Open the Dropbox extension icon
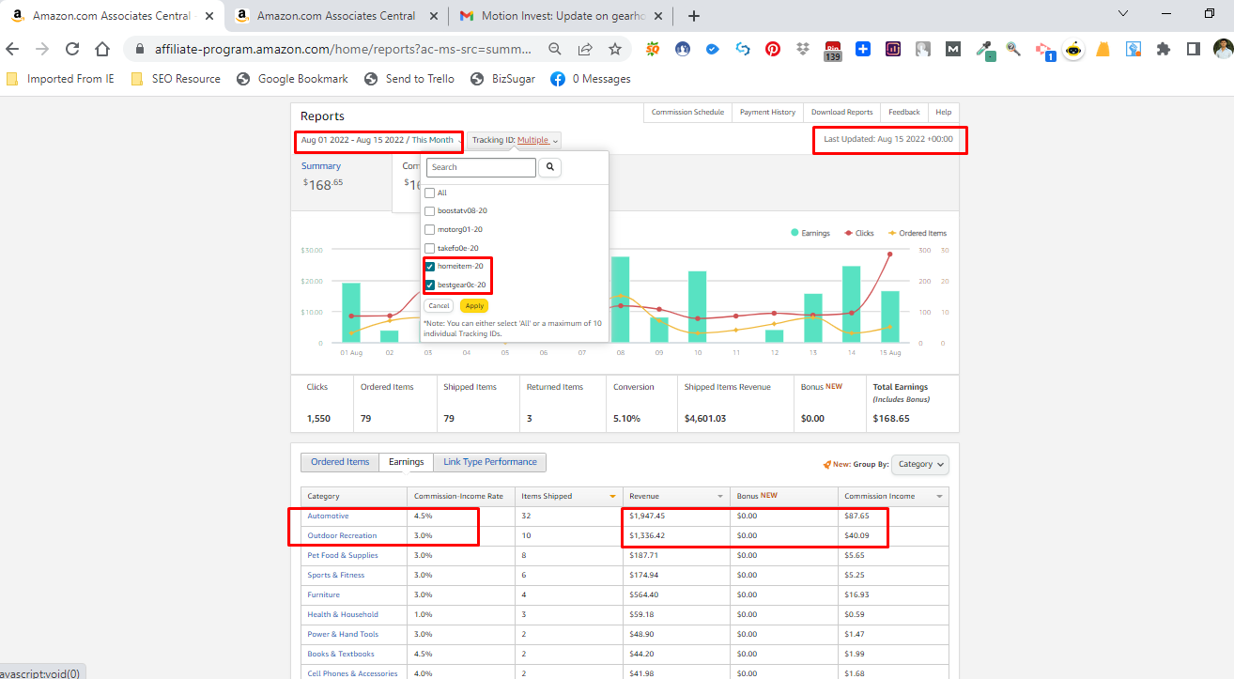 (803, 49)
